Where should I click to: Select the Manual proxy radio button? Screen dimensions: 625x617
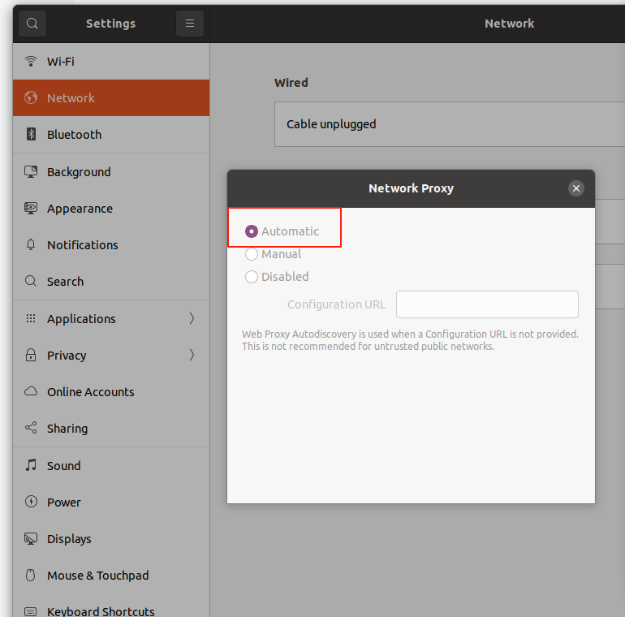252,254
